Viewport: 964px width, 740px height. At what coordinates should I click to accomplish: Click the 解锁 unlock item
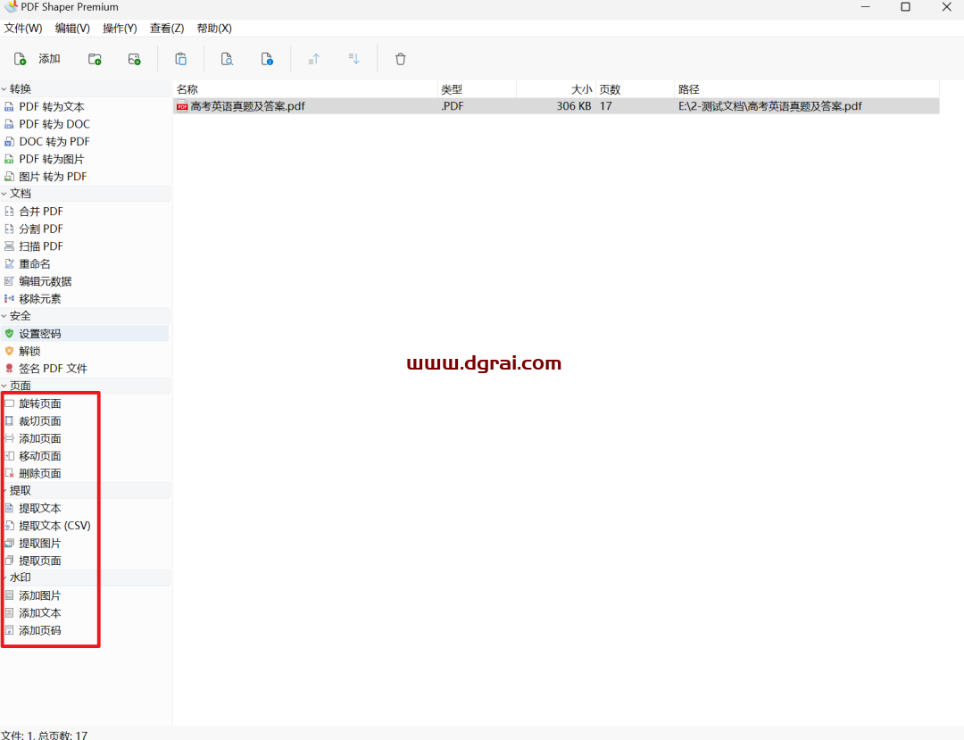click(x=22, y=351)
